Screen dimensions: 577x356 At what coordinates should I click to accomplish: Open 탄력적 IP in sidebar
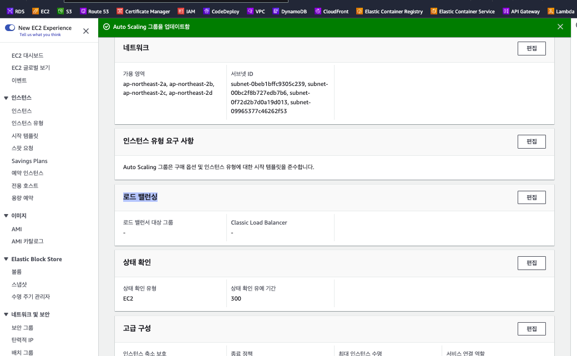click(x=22, y=340)
